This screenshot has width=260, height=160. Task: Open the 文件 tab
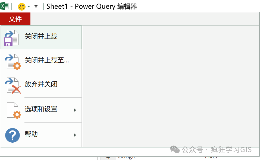point(15,19)
